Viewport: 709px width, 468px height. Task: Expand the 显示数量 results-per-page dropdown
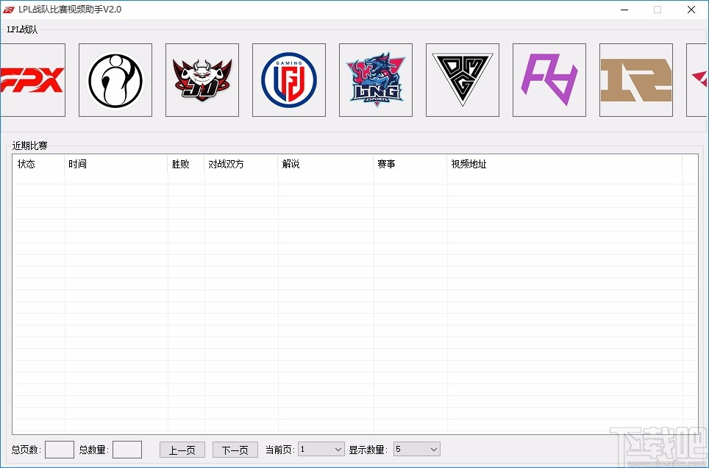click(416, 449)
